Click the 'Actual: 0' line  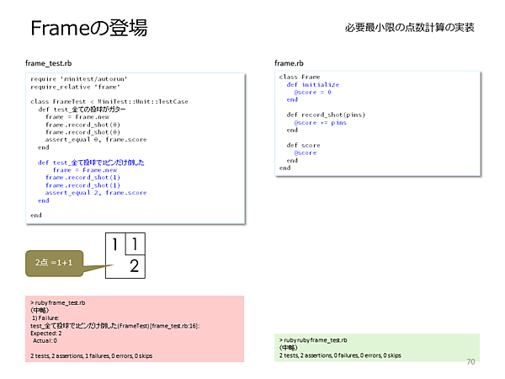[45, 340]
